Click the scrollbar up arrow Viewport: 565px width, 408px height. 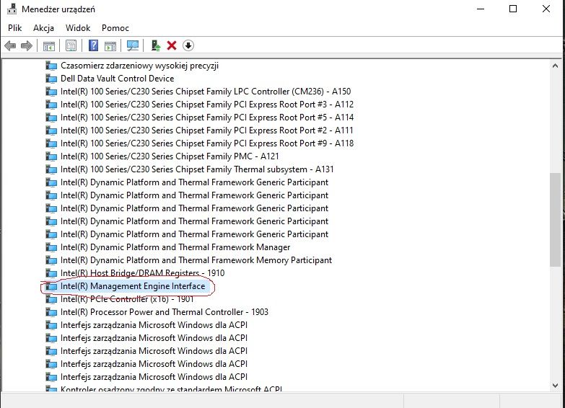coord(555,66)
